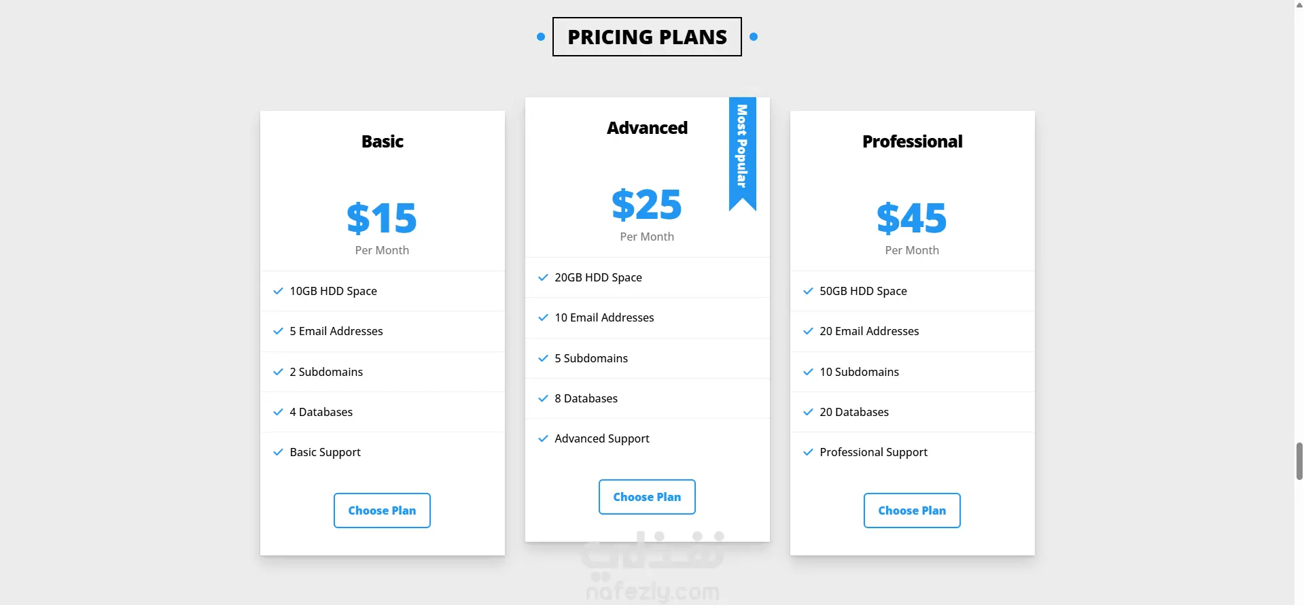Click the checkmark beside Basic Support
The width and height of the screenshot is (1304, 605).
[x=278, y=452]
